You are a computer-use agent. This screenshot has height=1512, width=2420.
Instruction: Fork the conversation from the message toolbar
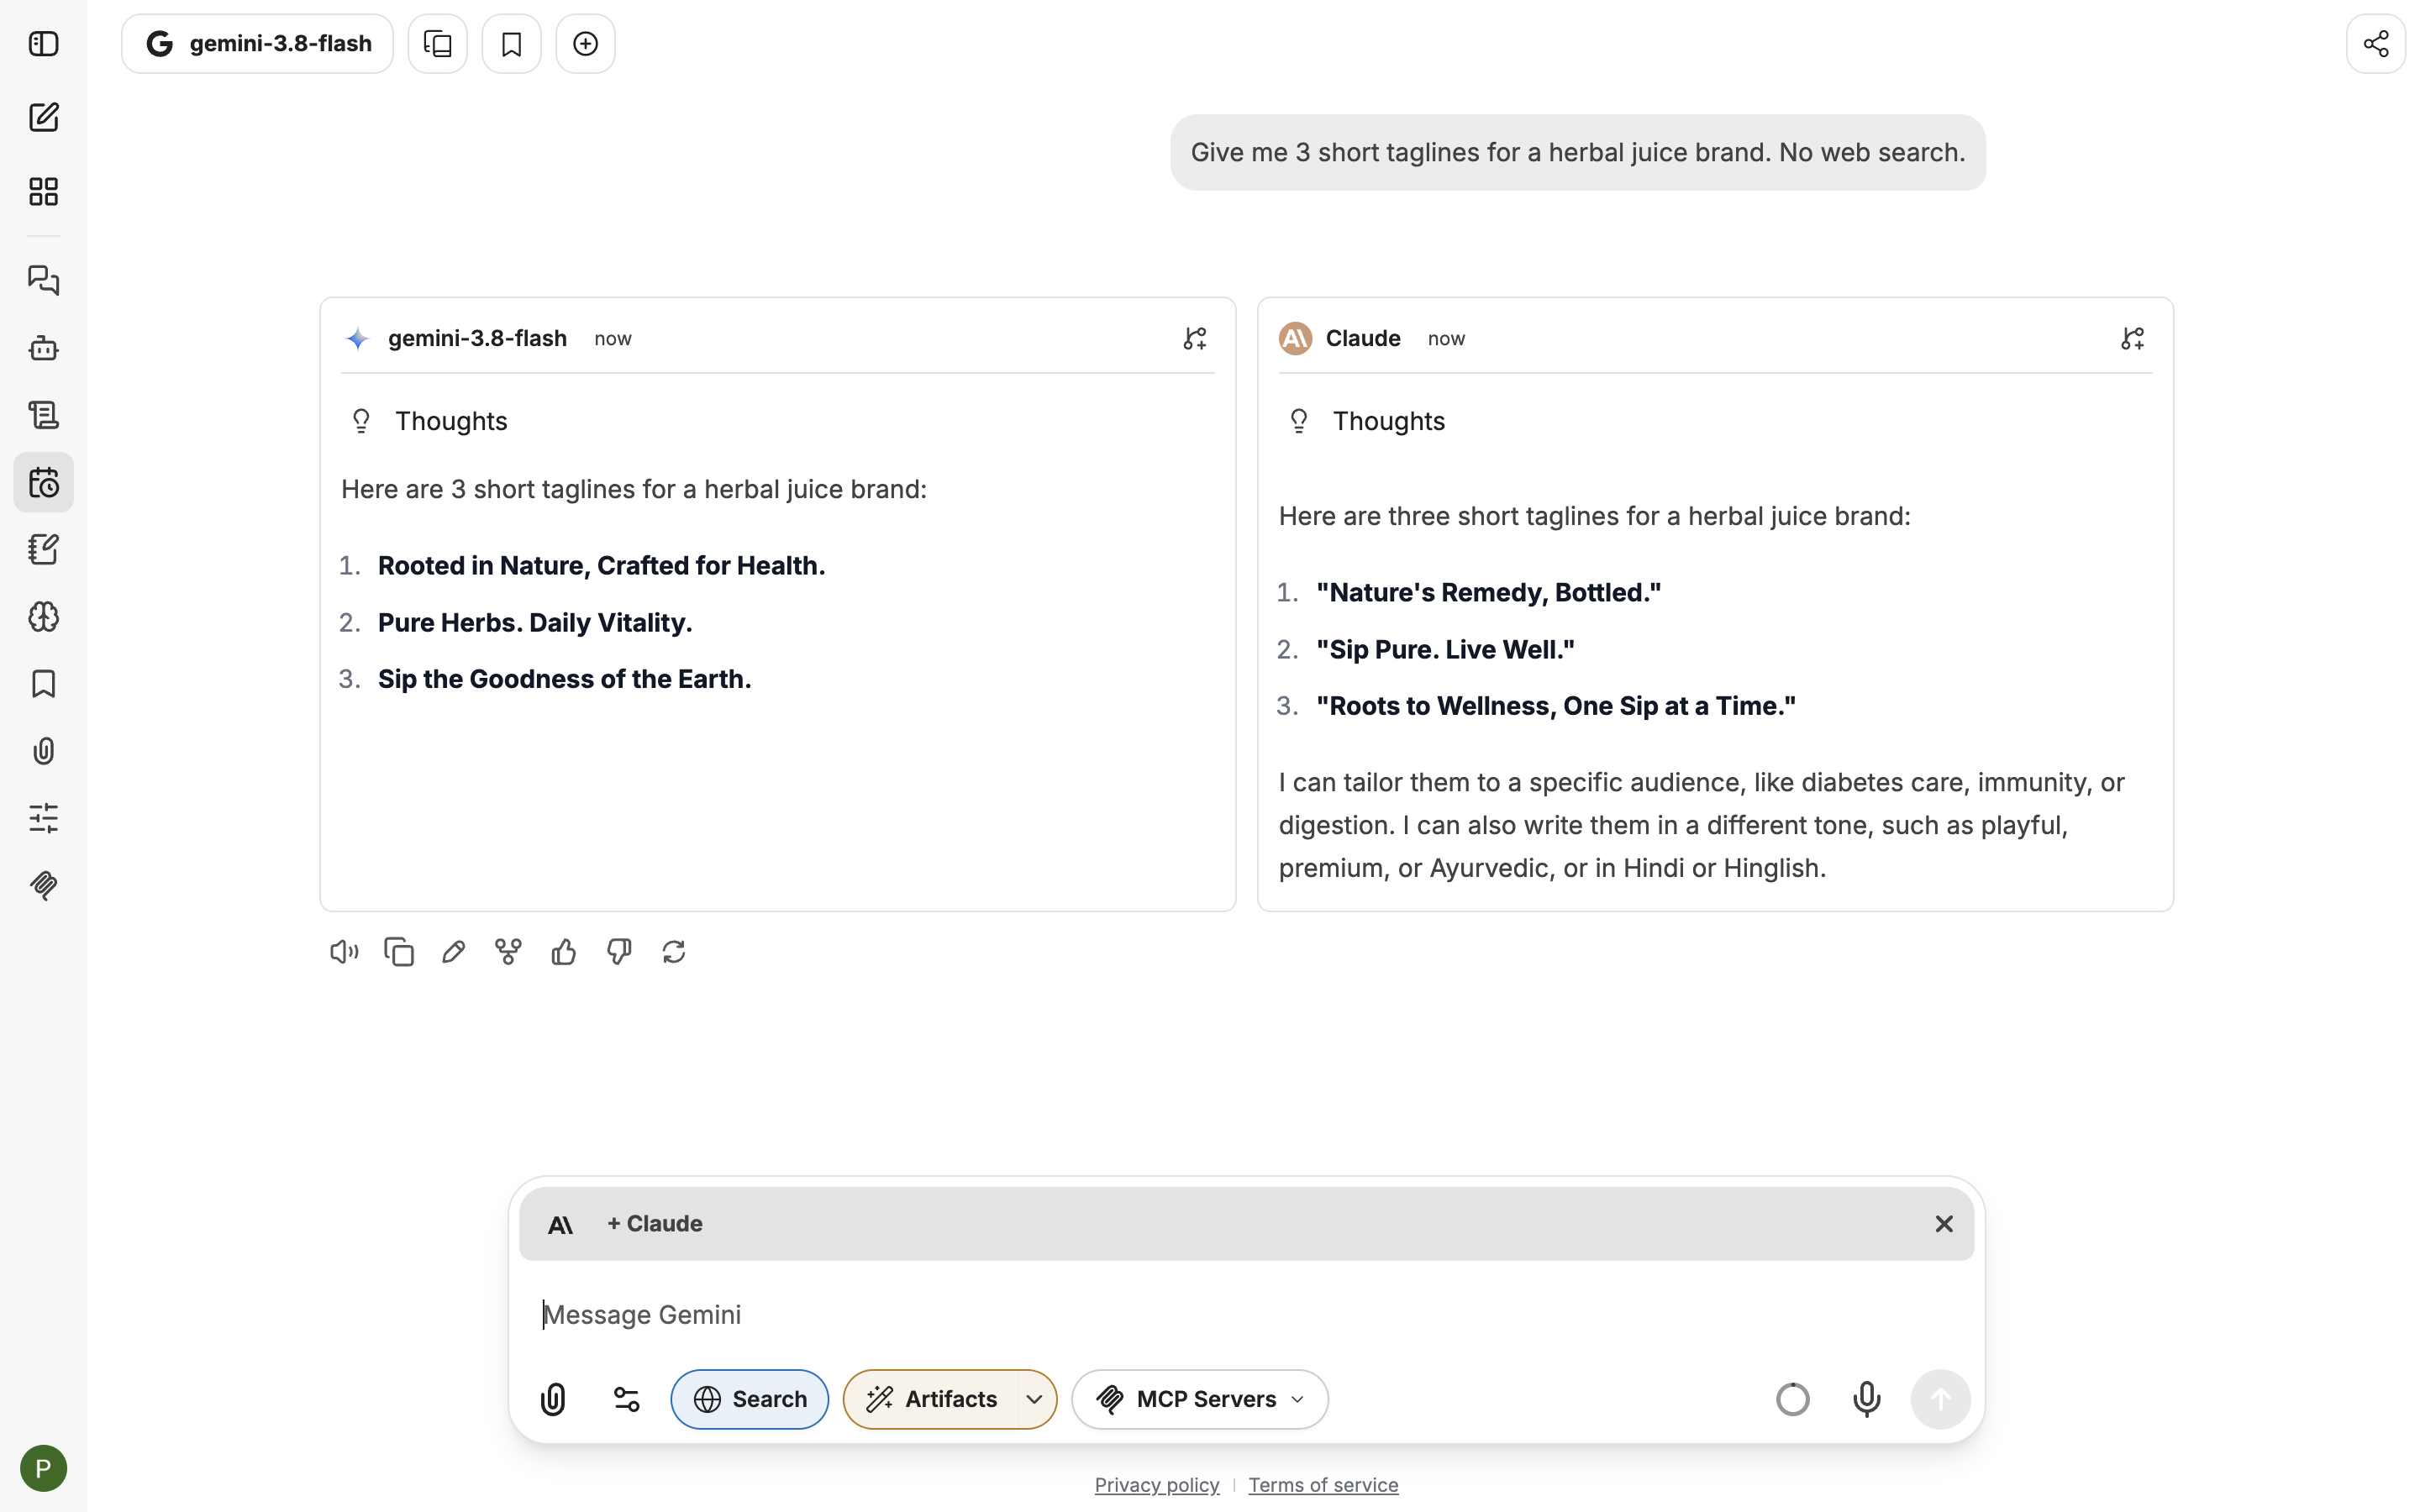pyautogui.click(x=508, y=952)
